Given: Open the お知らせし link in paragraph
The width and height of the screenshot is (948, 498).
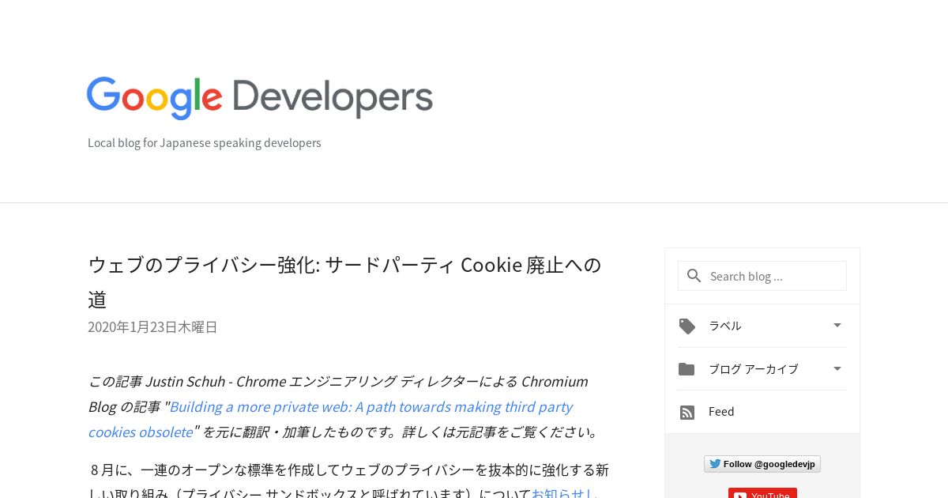Looking at the screenshot, I should pyautogui.click(x=564, y=493).
